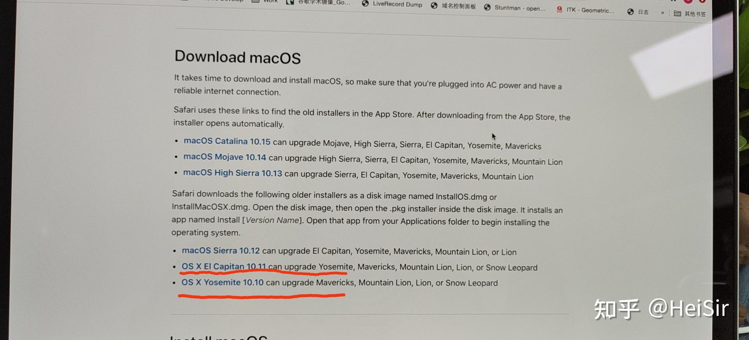This screenshot has height=340, width=749.
Task: Open the LiveRecord Dump bookmark
Action: click(392, 4)
